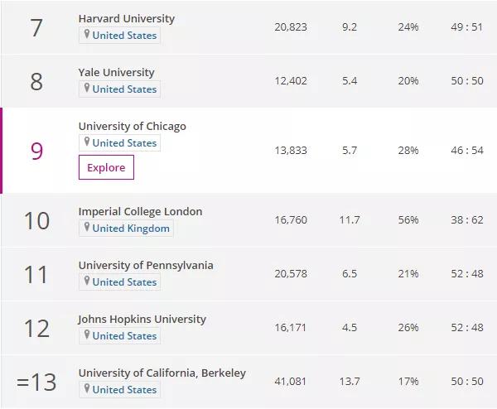Click the location pin beside United Kingdom
This screenshot has width=497, height=409.
click(x=86, y=227)
